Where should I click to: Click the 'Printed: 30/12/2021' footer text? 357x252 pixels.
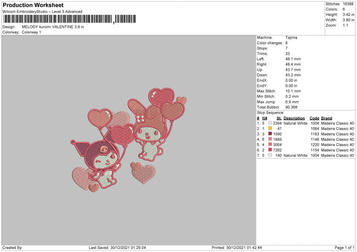(x=237, y=247)
